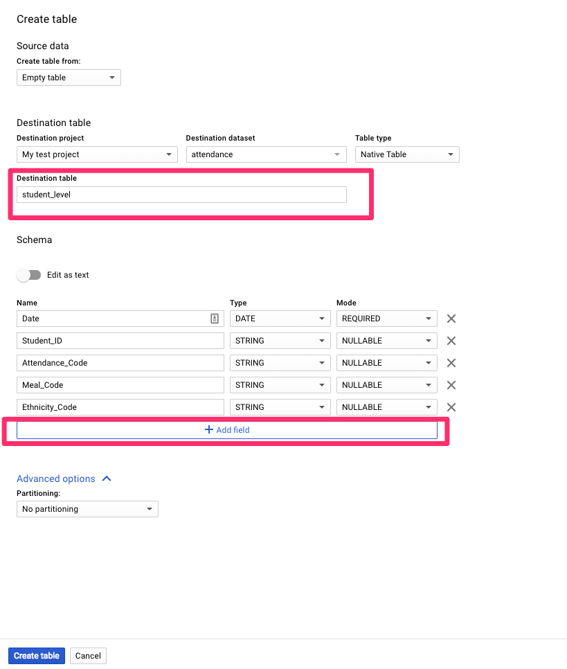Change the Date field's Mode dropdown
Viewport: 567px width, 669px height.
click(386, 319)
